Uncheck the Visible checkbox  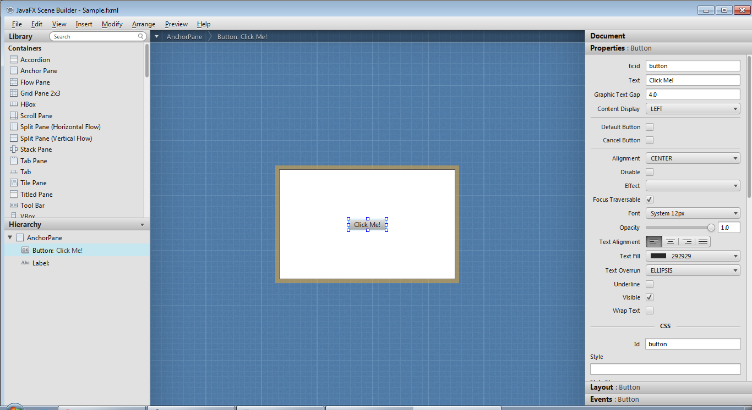coord(650,297)
